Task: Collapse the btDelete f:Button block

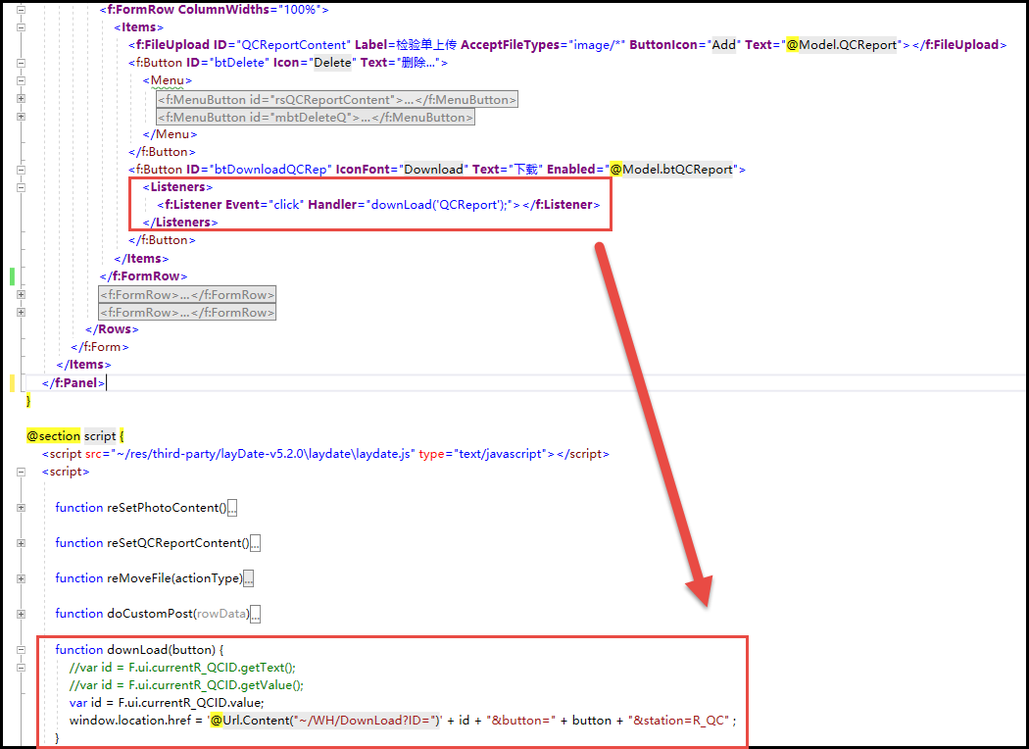Action: (21, 63)
